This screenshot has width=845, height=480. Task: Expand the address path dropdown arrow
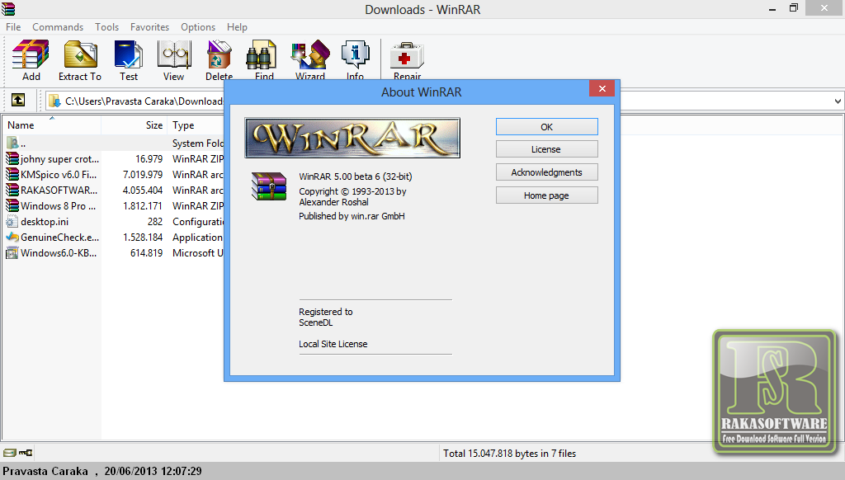(838, 101)
